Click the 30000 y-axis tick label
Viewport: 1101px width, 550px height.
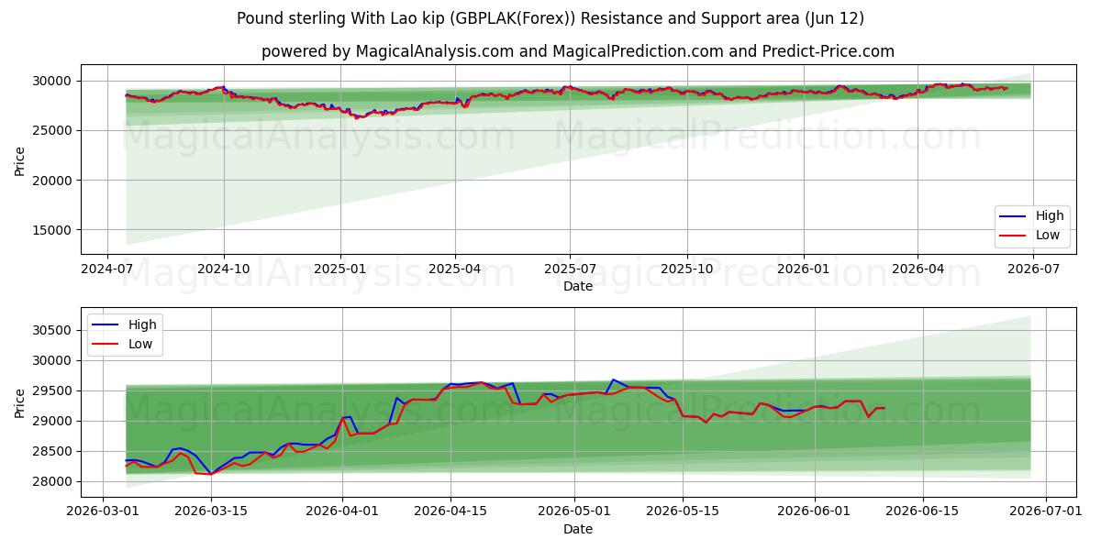[x=52, y=81]
